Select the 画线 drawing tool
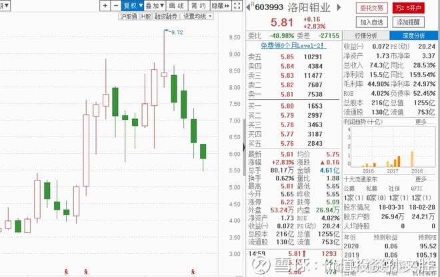440x277 pixels. coord(177,5)
